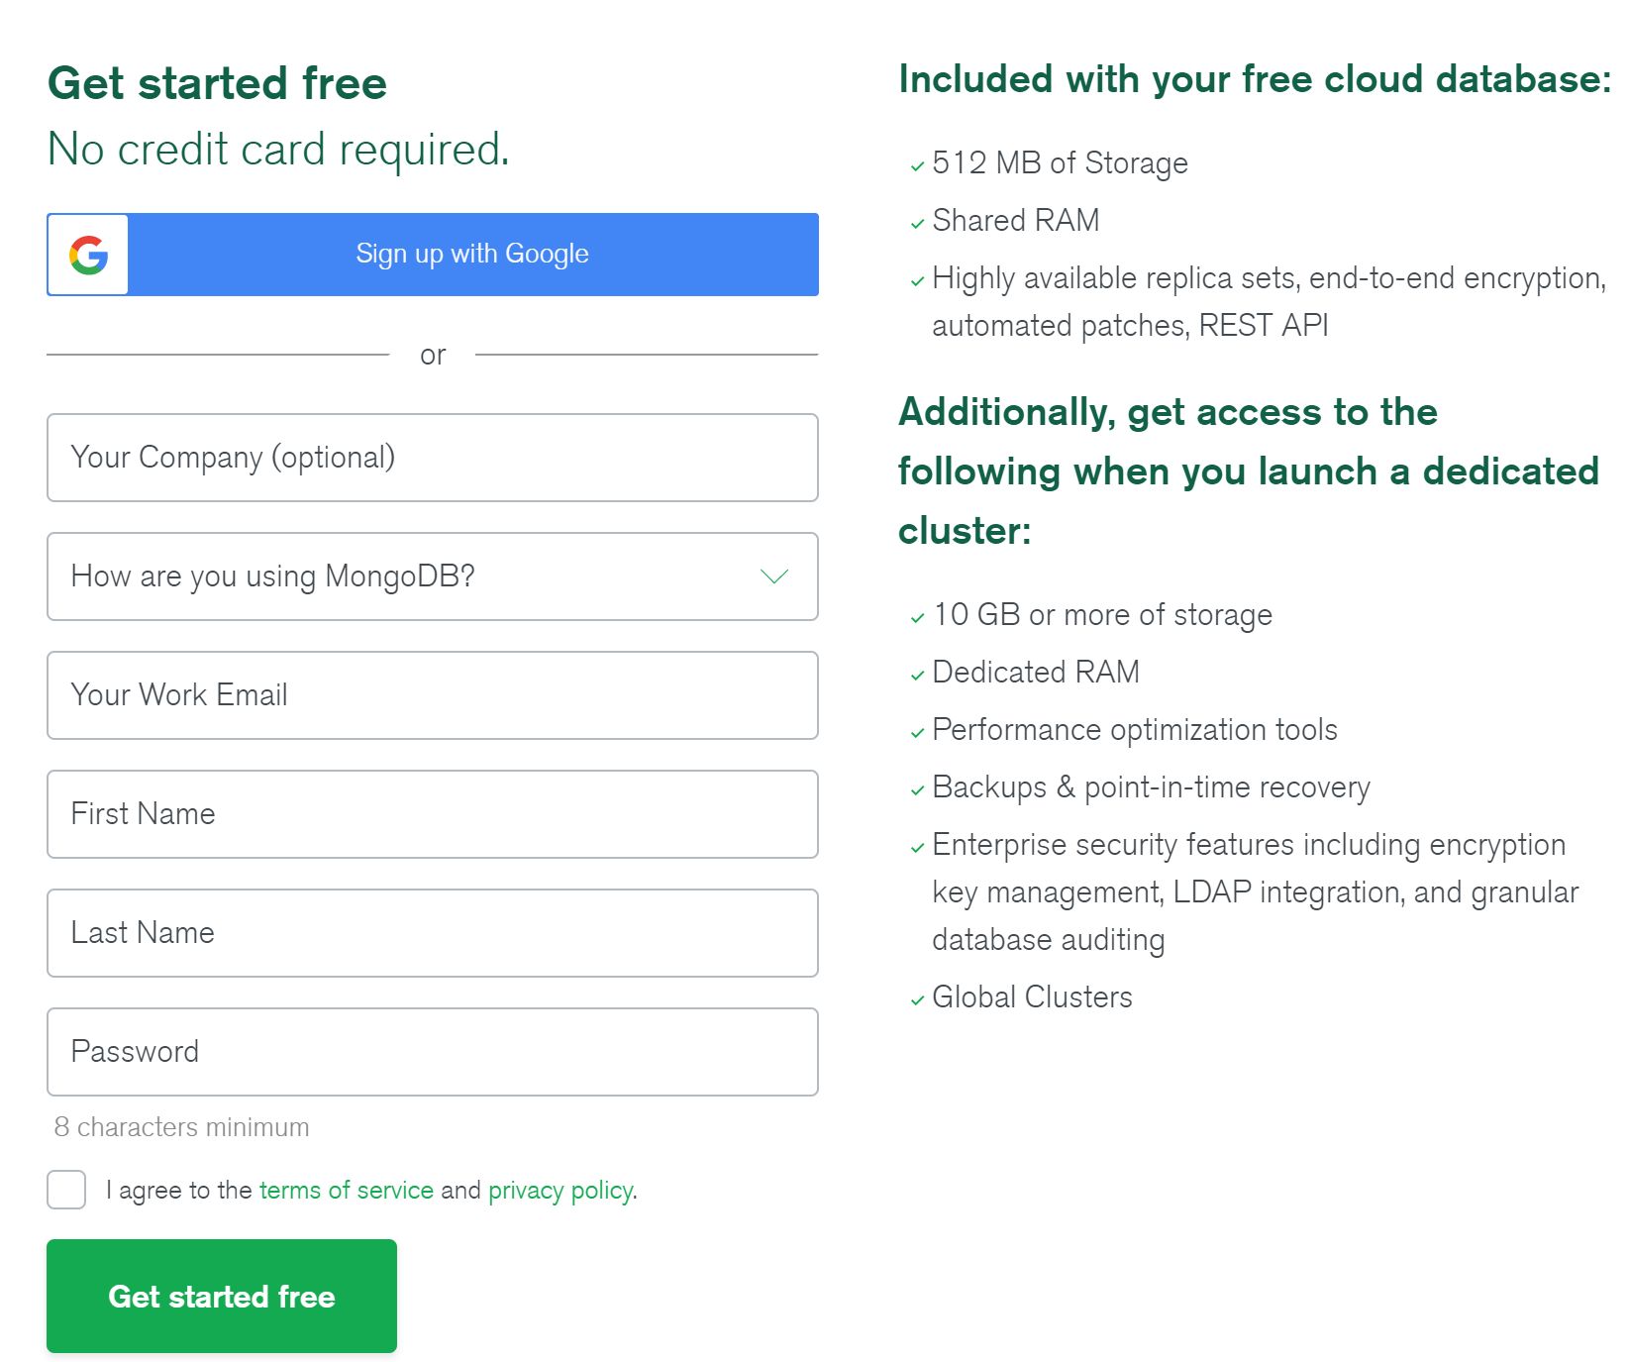Click the checkmark beside 10 GB storage
This screenshot has width=1629, height=1362.
(917, 617)
